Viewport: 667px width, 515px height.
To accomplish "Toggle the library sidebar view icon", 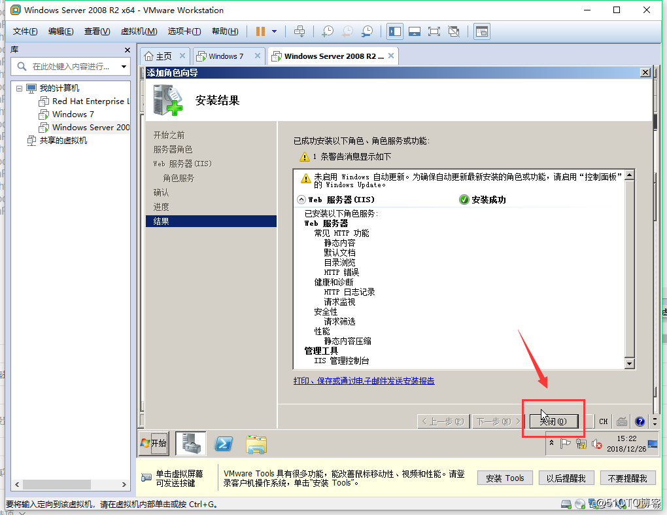I will [395, 31].
